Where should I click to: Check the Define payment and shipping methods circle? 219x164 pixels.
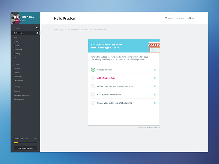[x=93, y=86]
